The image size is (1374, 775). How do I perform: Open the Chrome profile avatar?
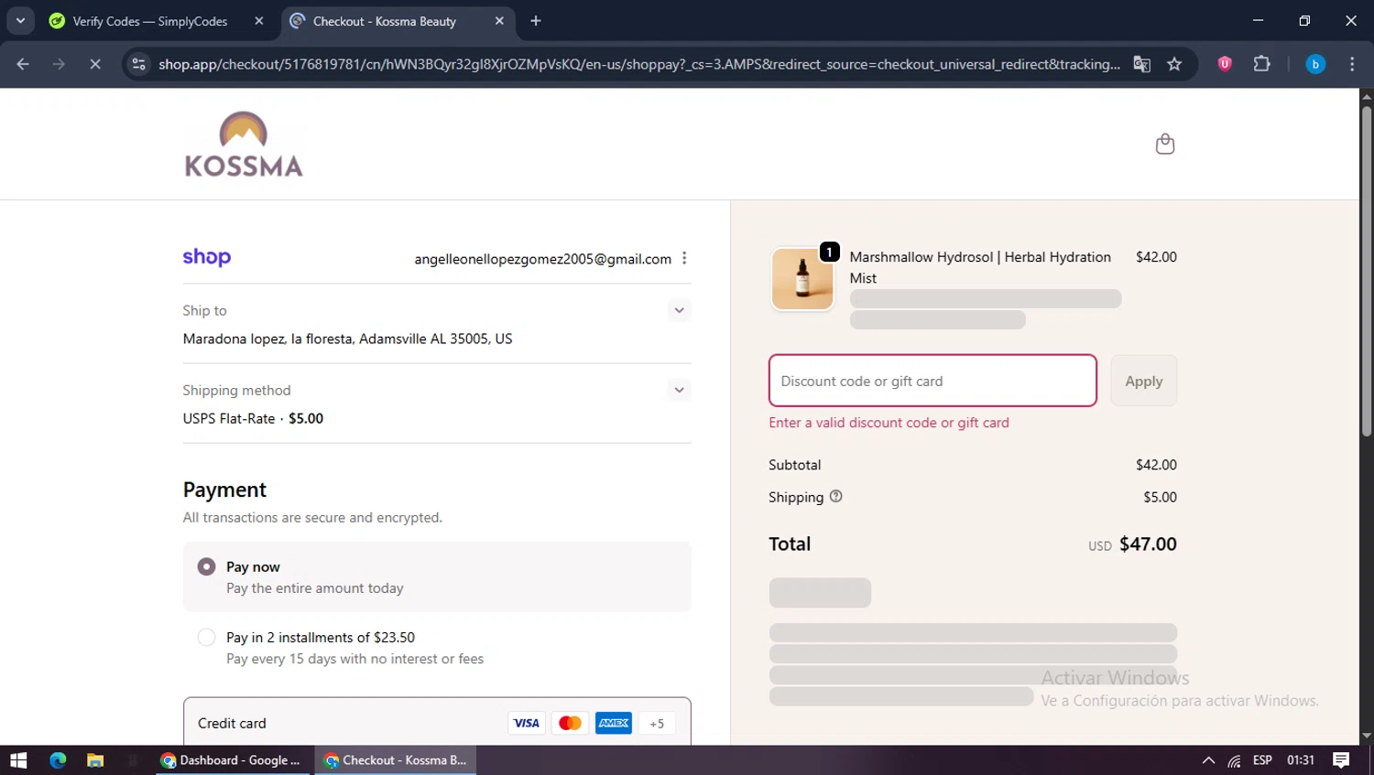click(x=1315, y=64)
